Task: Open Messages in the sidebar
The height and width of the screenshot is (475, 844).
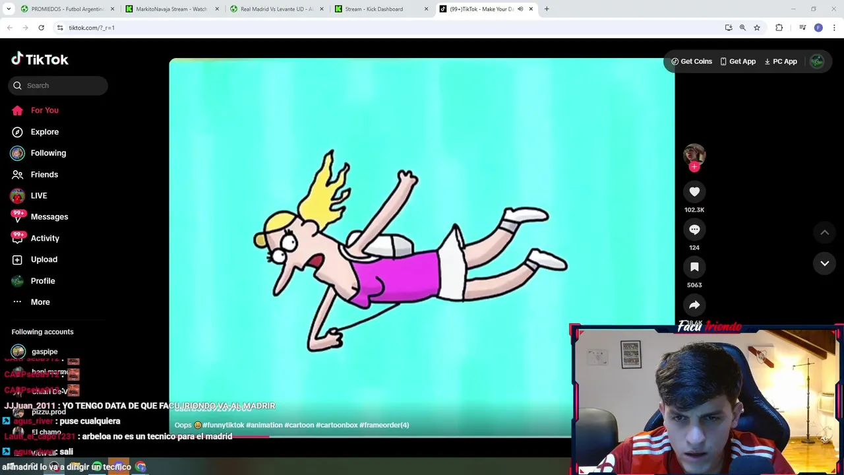Action: tap(49, 216)
